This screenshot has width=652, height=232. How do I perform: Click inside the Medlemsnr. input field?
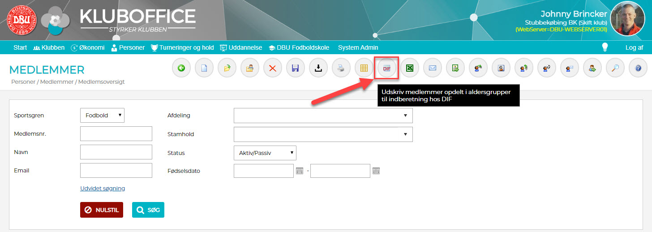click(116, 133)
